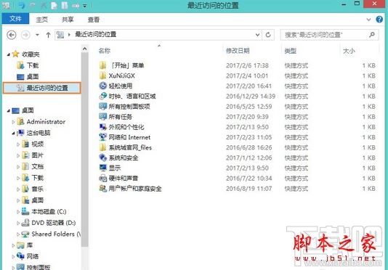
Task: Click the 「开始」菜单 folder icon
Action: (102, 65)
